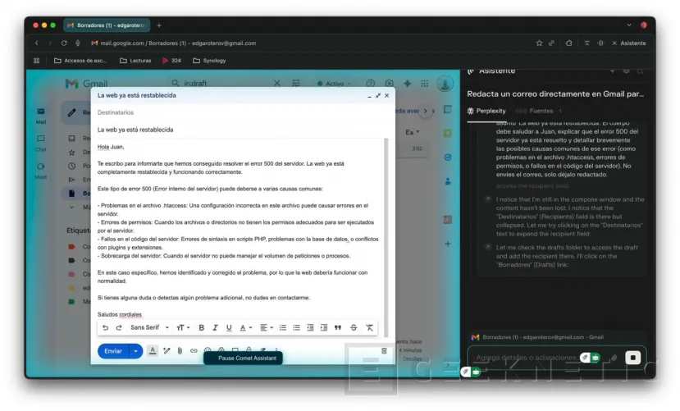
Task: Switch to the Fuentes tab
Action: click(540, 111)
